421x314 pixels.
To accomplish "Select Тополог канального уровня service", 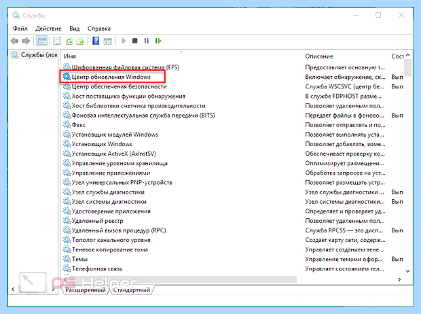I will tap(111, 240).
